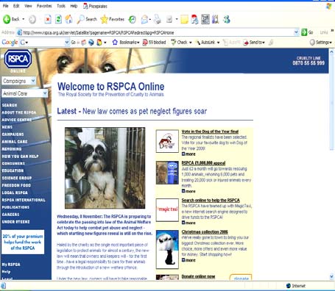Click the browser Back arrow icon

point(7,19)
